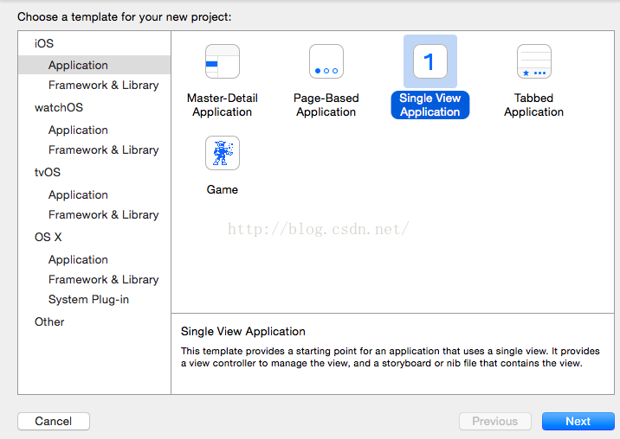Select Framework & Library under tvOS
This screenshot has height=439, width=620.
(104, 215)
